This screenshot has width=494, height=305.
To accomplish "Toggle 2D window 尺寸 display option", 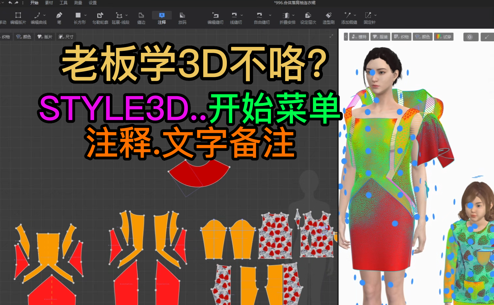I will point(66,37).
